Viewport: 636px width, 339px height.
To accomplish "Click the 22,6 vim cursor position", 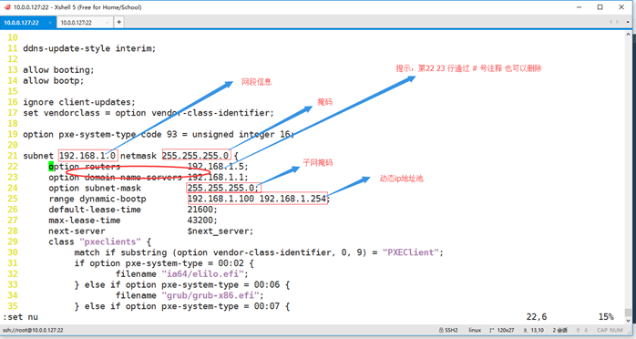I will tap(537, 317).
